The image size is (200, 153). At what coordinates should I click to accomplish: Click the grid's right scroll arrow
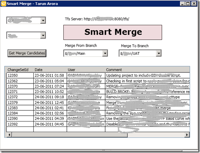coord(187,135)
